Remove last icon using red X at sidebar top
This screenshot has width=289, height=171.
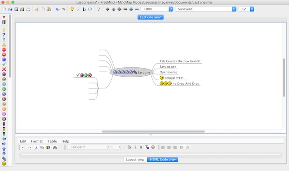click(x=4, y=17)
